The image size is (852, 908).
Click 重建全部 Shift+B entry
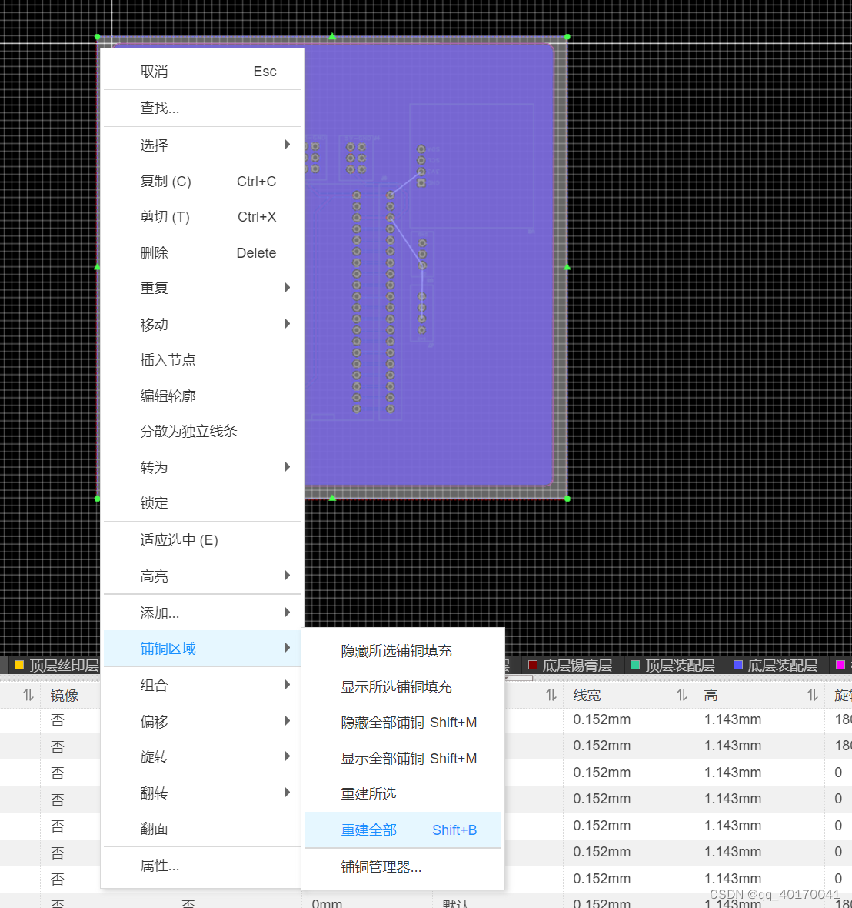click(403, 830)
